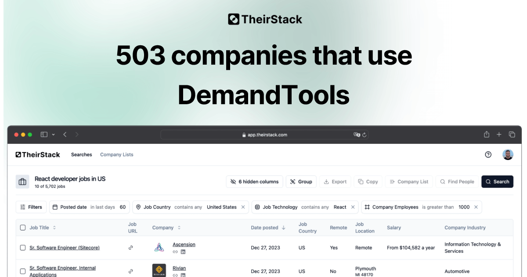Viewport: 527px width, 277px height.
Task: Open the user profile avatar
Action: tap(508, 154)
